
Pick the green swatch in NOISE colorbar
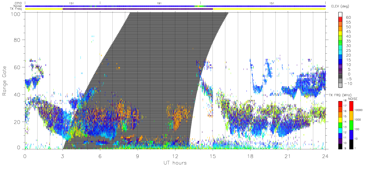tap(351, 125)
